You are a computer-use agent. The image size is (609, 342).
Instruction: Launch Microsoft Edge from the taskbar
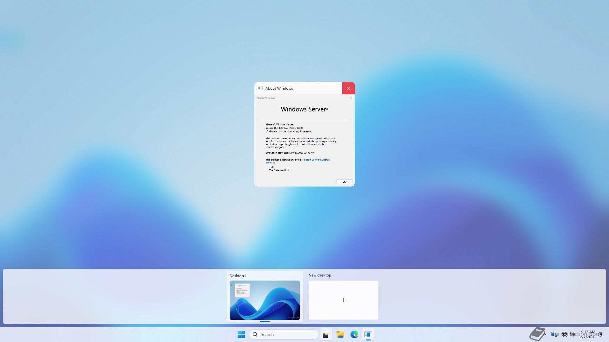pos(354,334)
